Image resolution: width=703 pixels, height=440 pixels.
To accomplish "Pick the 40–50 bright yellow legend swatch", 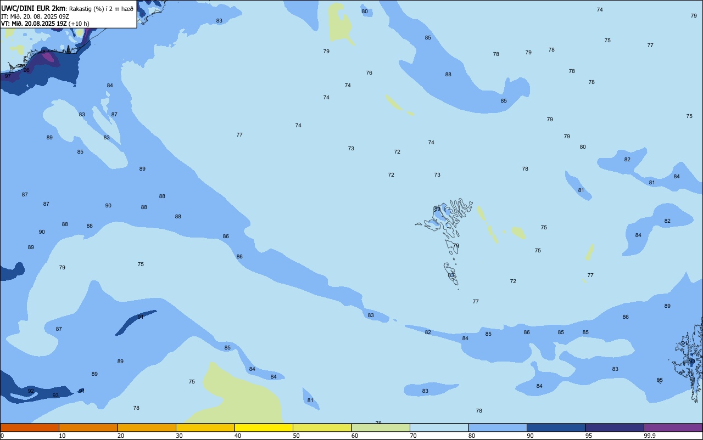I will pos(264,427).
